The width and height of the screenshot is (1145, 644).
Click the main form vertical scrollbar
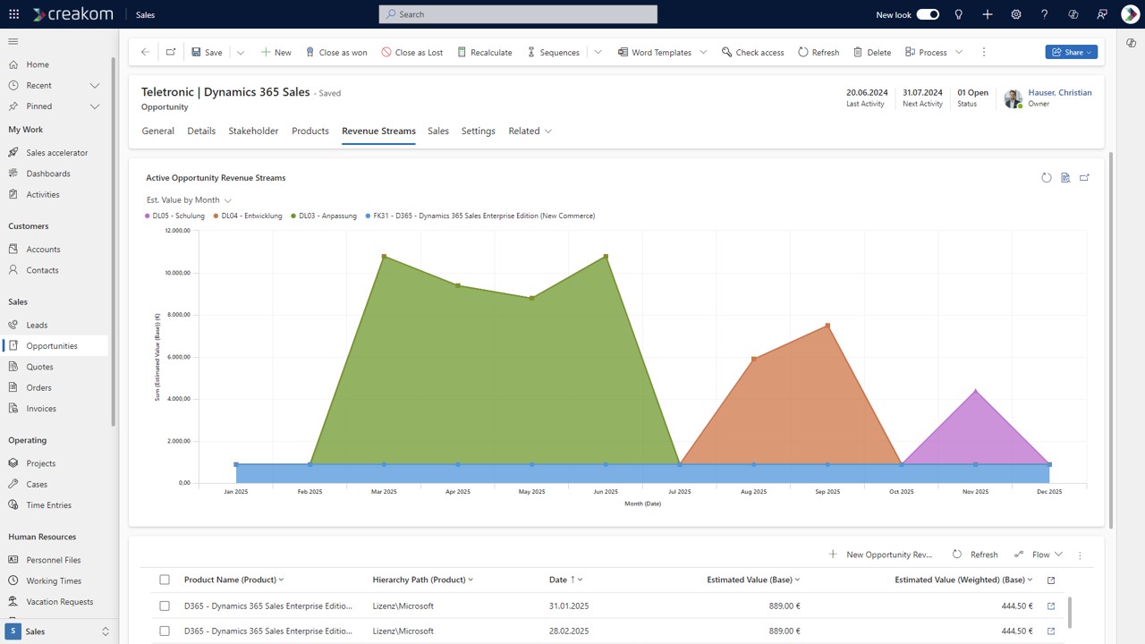(1111, 340)
